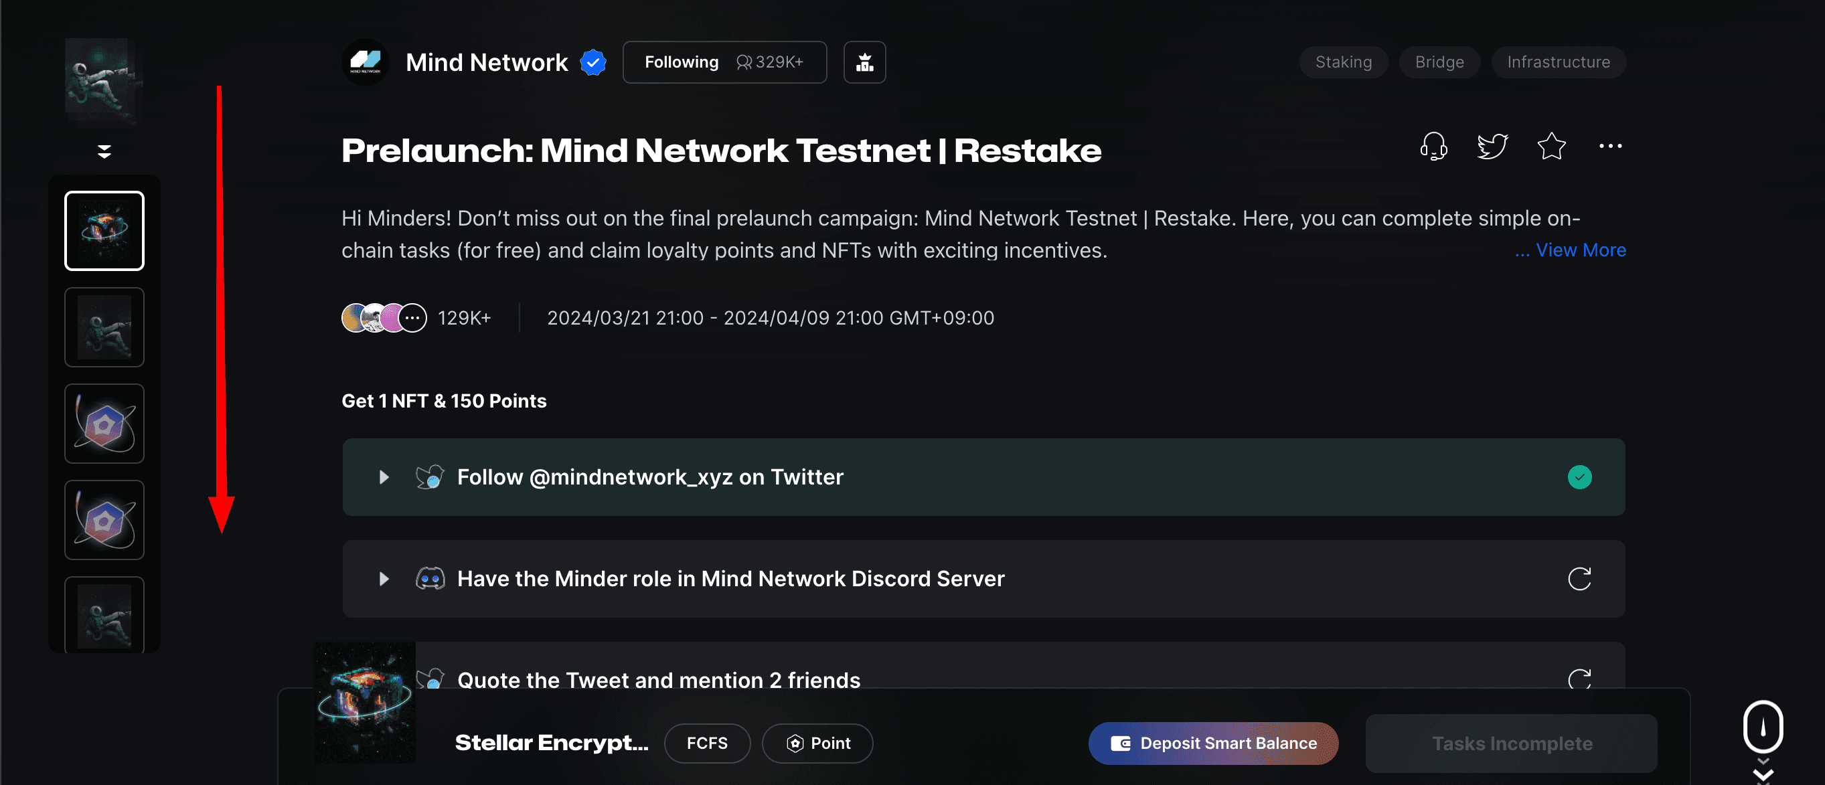Favorite the campaign with star icon
Image resolution: width=1825 pixels, height=785 pixels.
click(x=1551, y=147)
